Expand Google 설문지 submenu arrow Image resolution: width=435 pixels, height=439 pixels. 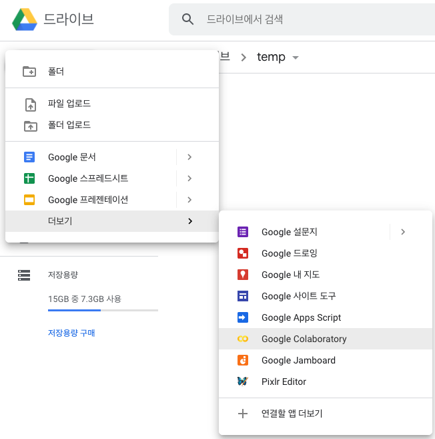pos(403,232)
